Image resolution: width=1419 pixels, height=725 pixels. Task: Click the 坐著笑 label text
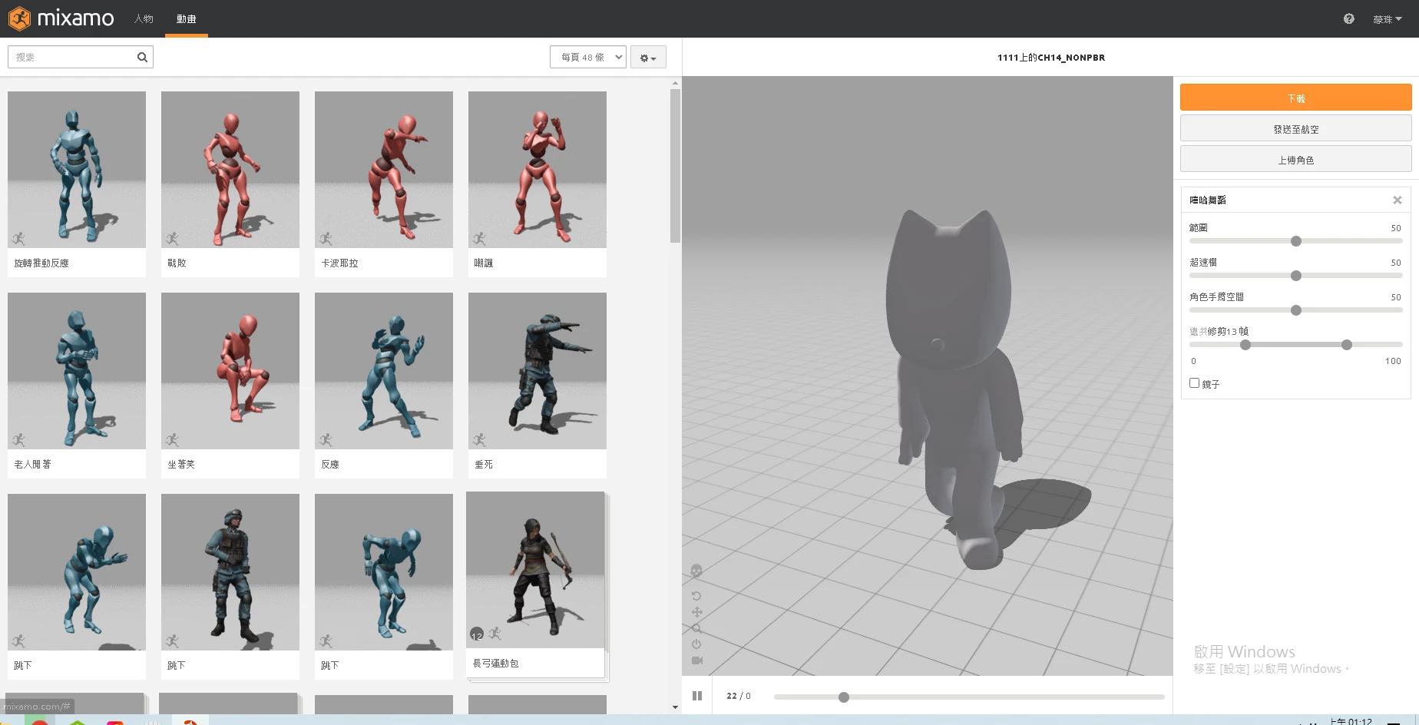pyautogui.click(x=181, y=464)
